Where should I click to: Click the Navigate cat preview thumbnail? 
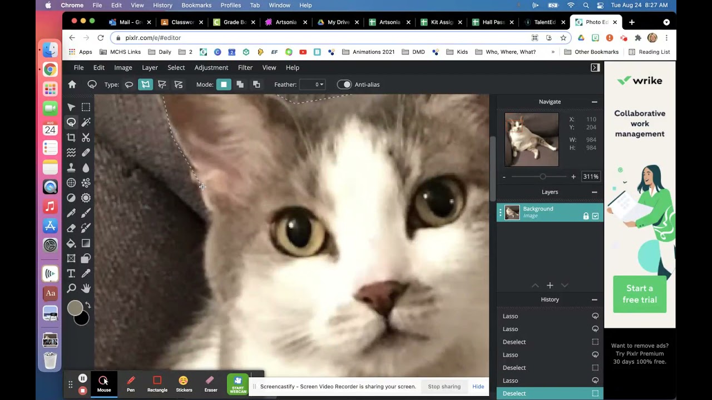click(532, 139)
